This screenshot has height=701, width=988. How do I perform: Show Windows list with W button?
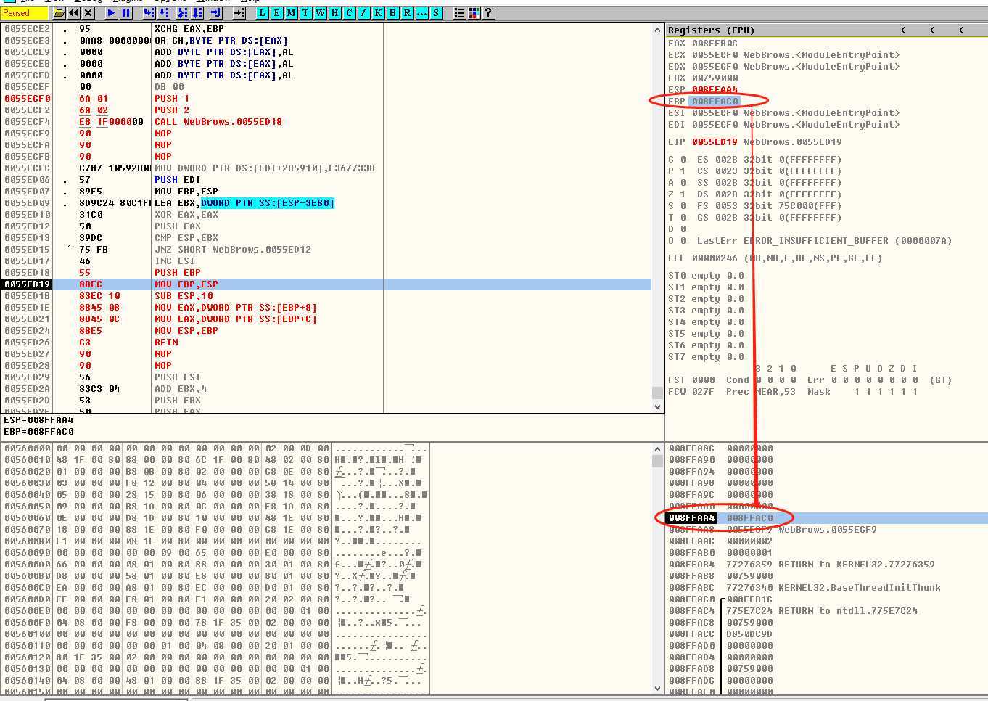[x=320, y=13]
